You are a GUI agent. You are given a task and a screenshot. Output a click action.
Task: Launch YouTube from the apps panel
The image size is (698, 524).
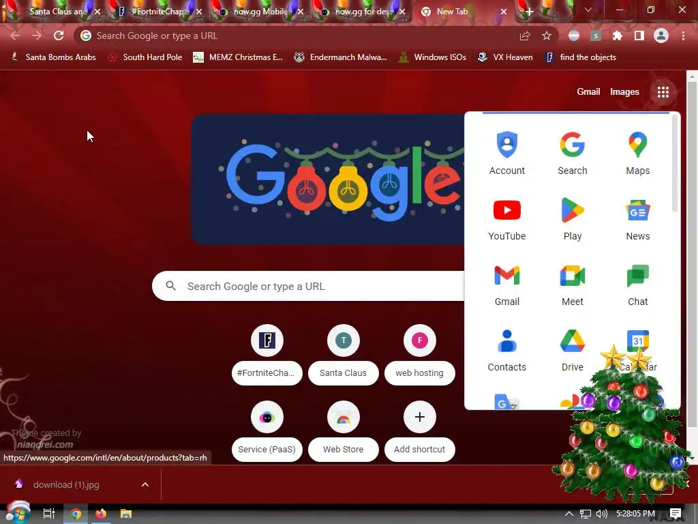click(x=506, y=218)
